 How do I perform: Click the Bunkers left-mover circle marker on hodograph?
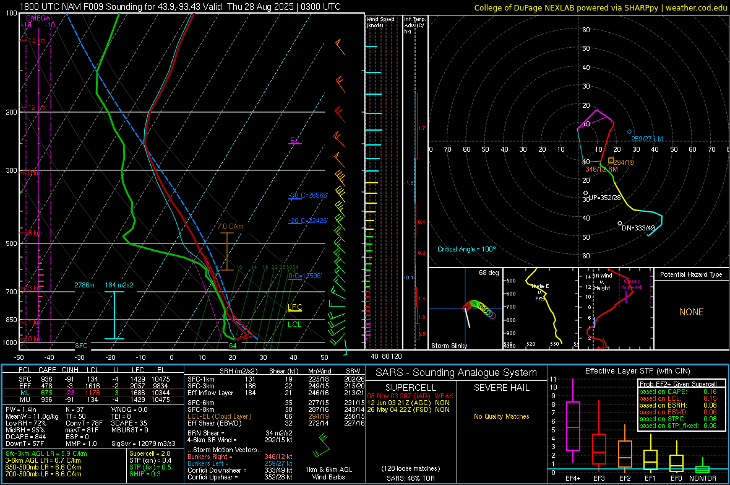pyautogui.click(x=629, y=132)
